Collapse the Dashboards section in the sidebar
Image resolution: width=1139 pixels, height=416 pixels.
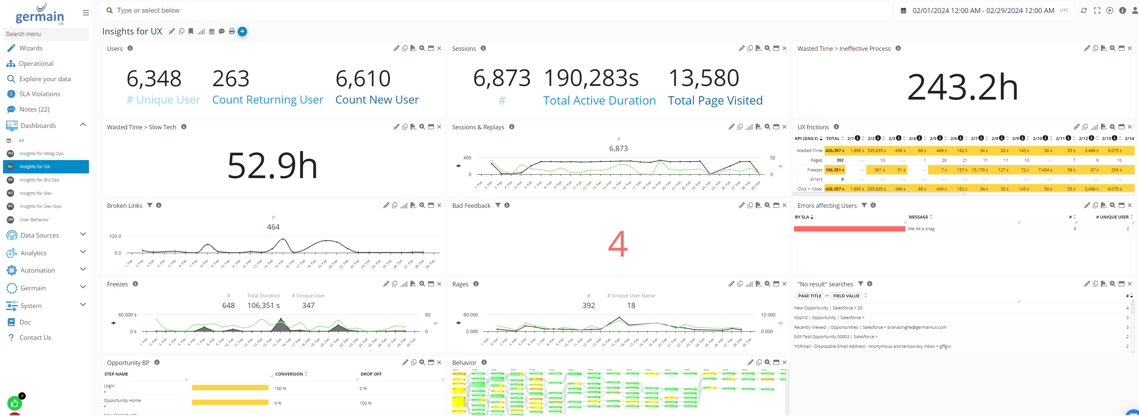83,125
